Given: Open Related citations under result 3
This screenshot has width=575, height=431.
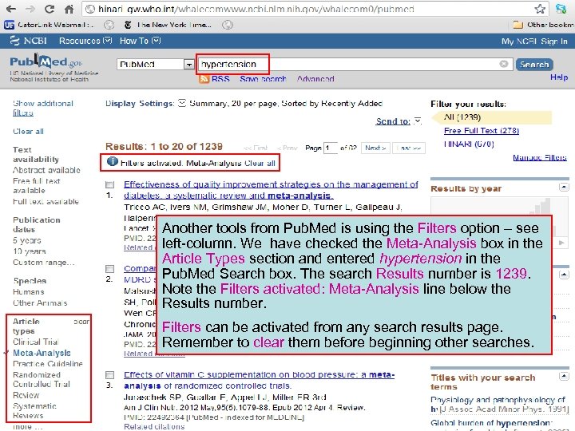Looking at the screenshot, I should pyautogui.click(x=154, y=426).
